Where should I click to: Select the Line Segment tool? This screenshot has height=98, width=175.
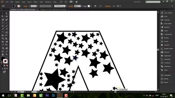click(x=7, y=23)
